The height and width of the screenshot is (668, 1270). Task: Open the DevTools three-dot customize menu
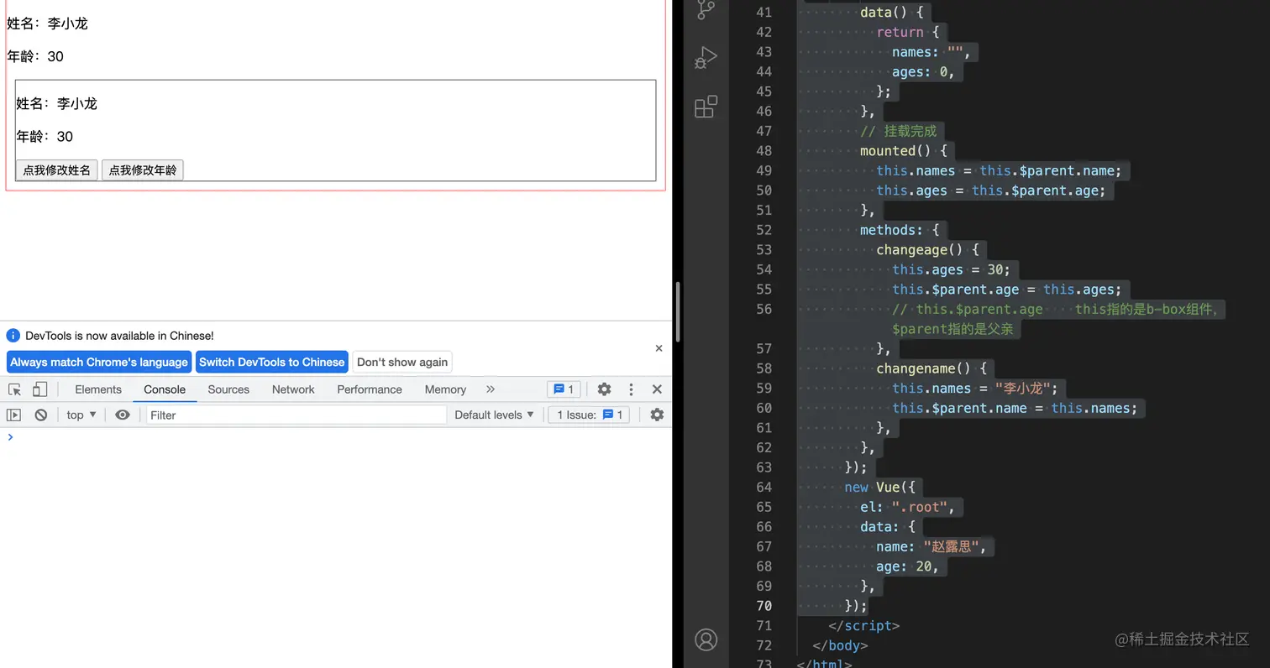pyautogui.click(x=631, y=389)
